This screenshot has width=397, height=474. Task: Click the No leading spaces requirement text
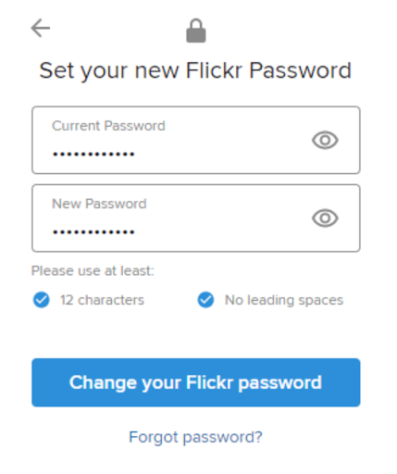[x=284, y=300]
